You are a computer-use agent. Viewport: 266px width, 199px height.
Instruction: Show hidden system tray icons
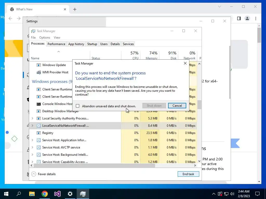(214, 194)
